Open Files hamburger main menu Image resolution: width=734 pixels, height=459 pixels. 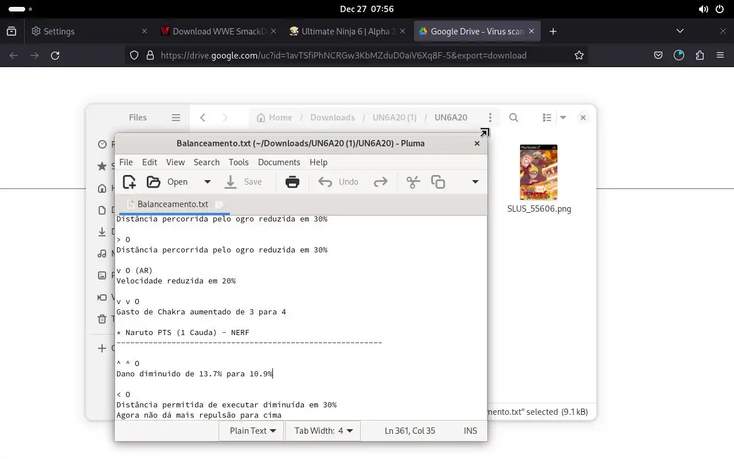[x=176, y=118]
